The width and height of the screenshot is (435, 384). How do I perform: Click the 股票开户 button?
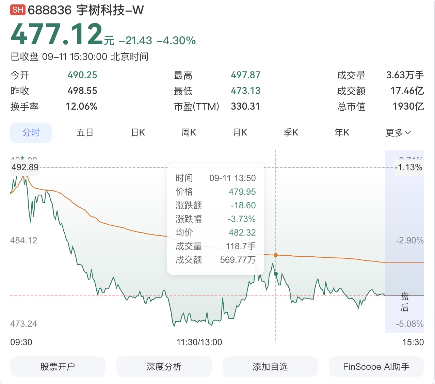[x=58, y=367]
